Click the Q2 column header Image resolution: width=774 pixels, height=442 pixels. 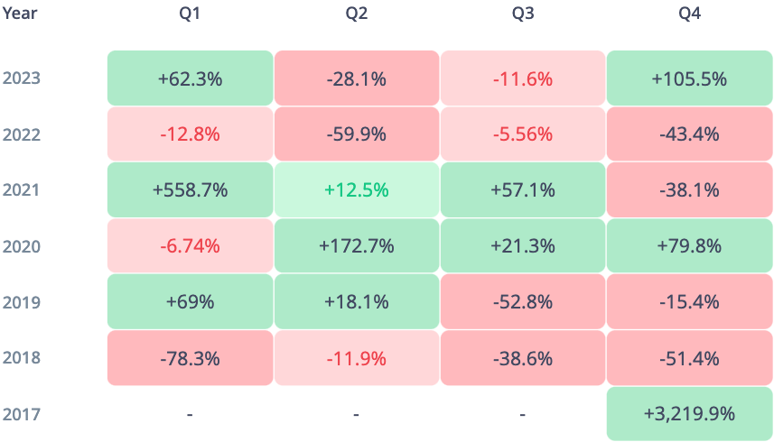[357, 14]
